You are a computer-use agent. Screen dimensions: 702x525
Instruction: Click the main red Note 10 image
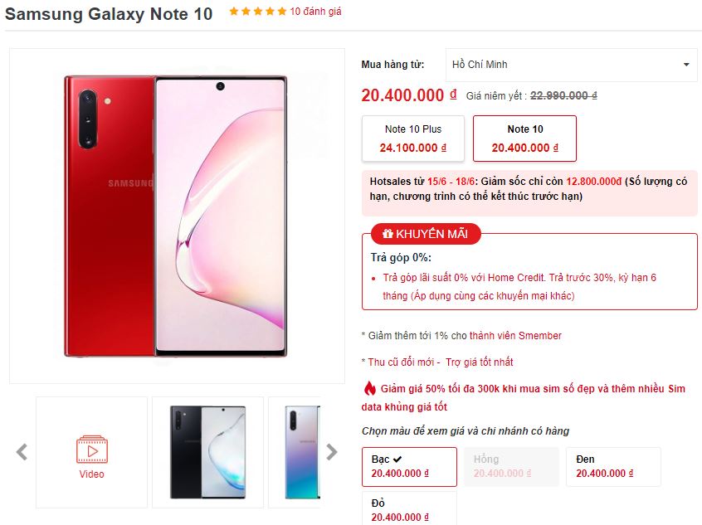coord(176,216)
